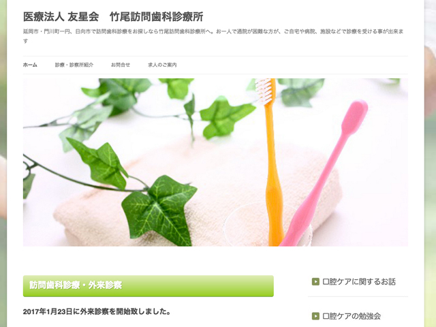Click the white toothbrush bristles in banner
Viewport: 436px width, 327px height.
[264, 91]
